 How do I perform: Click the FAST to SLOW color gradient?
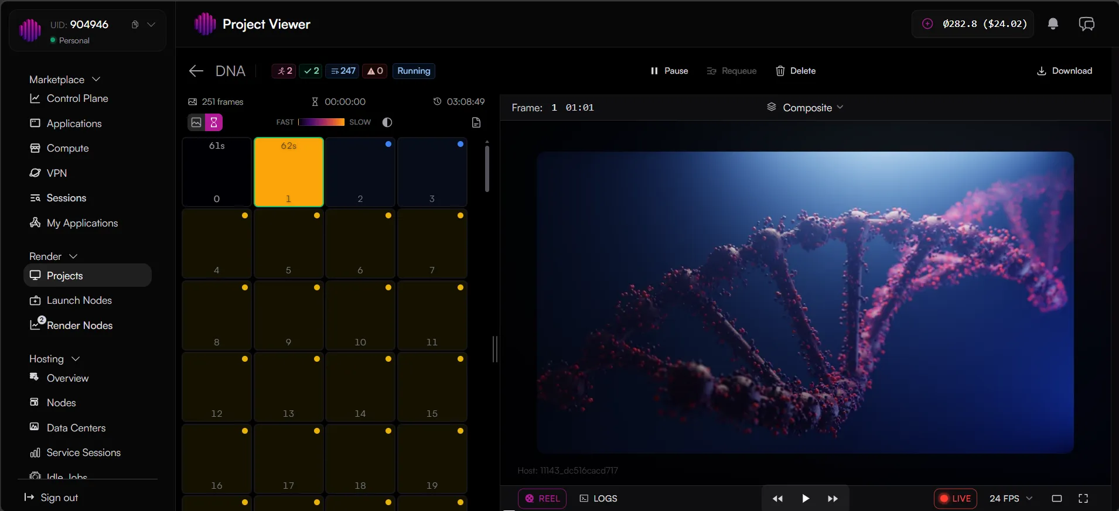click(x=321, y=122)
